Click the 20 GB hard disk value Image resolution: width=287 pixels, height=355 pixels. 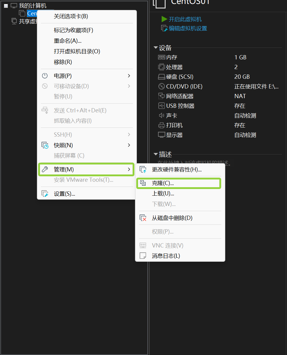coord(242,77)
